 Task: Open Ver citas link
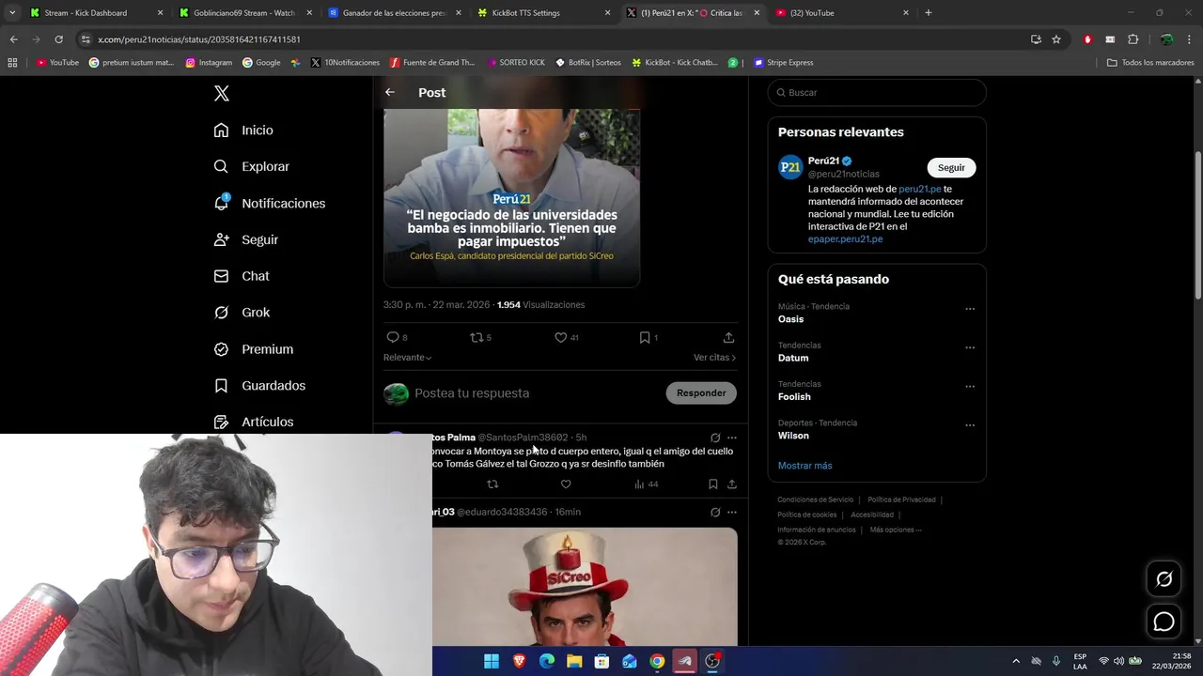(x=714, y=357)
